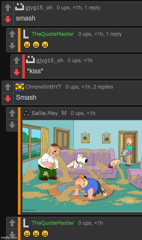142x240 pixels.
Task: Toggle red downvote on ChronolinthYT's "Smash" comment
Action: [8, 98]
